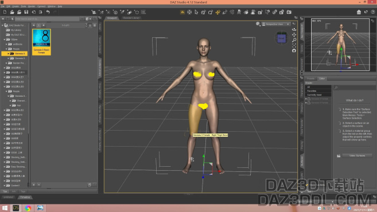Switch to the Presets tab in Surfaces
The width and height of the screenshot is (377, 212).
point(310,78)
